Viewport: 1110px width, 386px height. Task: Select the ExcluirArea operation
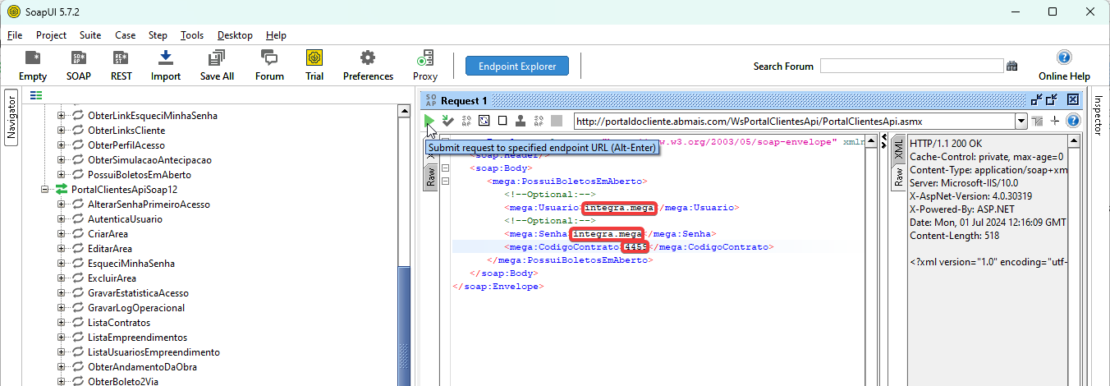pos(112,278)
